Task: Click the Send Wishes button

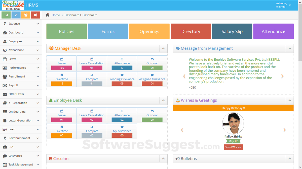Action: tap(233, 147)
